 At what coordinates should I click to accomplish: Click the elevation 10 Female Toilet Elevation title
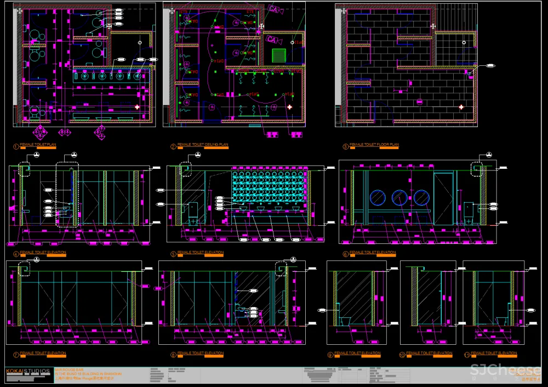(x=429, y=353)
